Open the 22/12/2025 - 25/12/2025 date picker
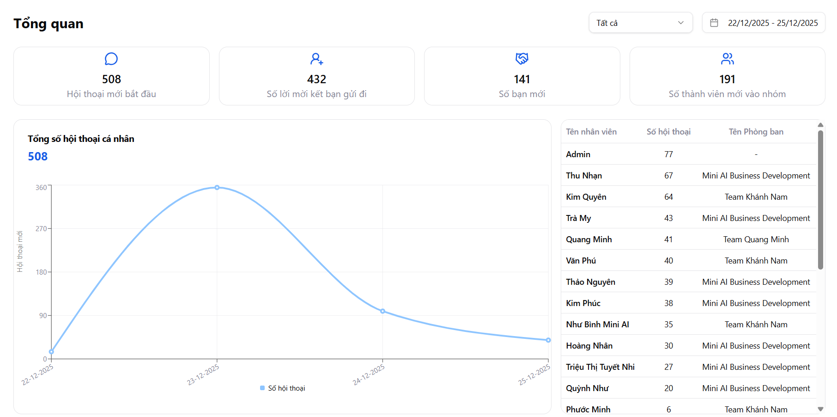 tap(772, 23)
